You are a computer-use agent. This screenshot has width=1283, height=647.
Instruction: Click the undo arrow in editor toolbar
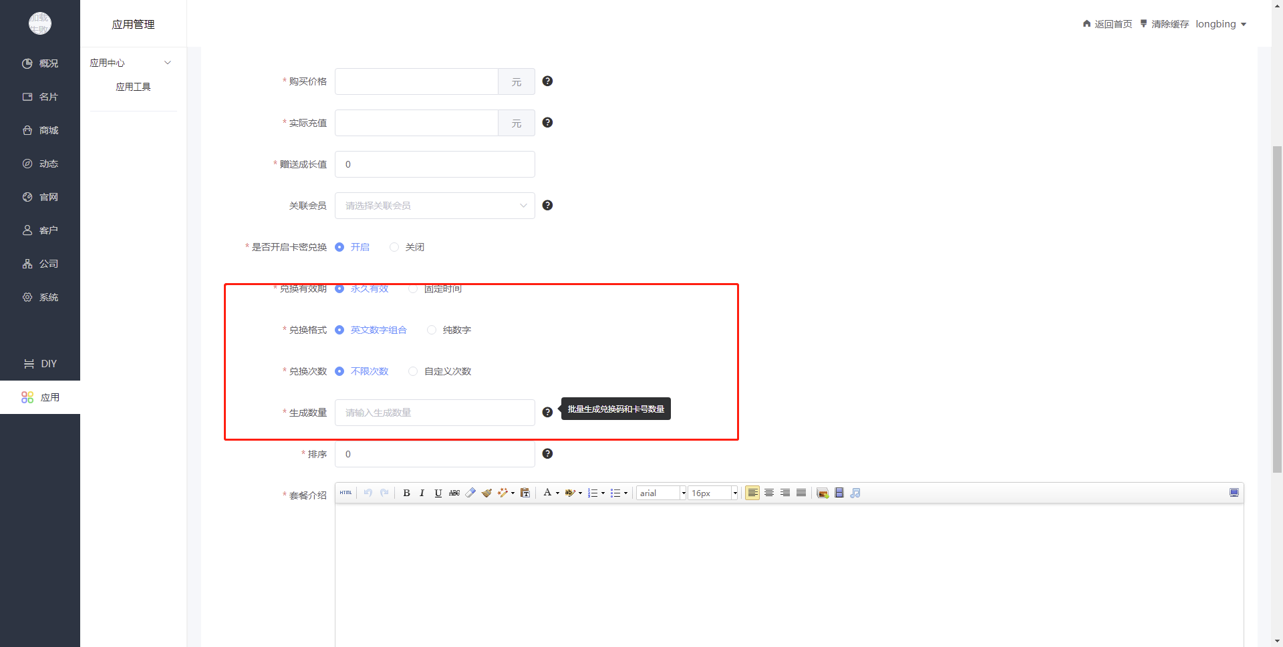(x=368, y=493)
